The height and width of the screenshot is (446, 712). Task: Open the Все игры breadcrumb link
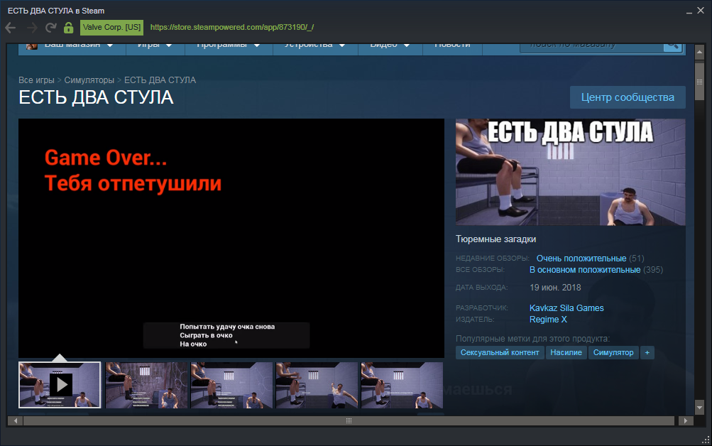click(x=36, y=80)
